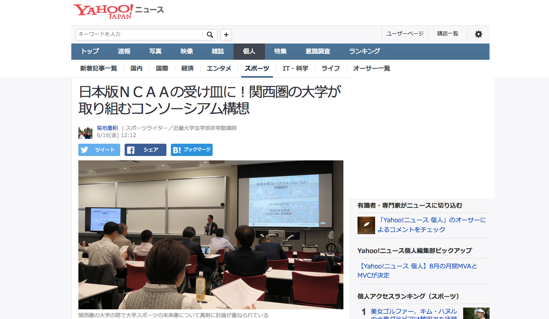Click the author avatar image
Screen dimensions: 549x319
click(85, 132)
